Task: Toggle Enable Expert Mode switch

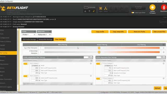Action: pyautogui.click(x=133, y=13)
